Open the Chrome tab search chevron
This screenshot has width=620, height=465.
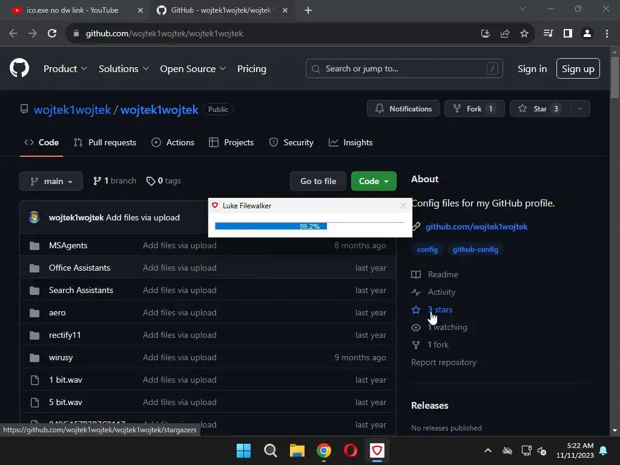523,8
